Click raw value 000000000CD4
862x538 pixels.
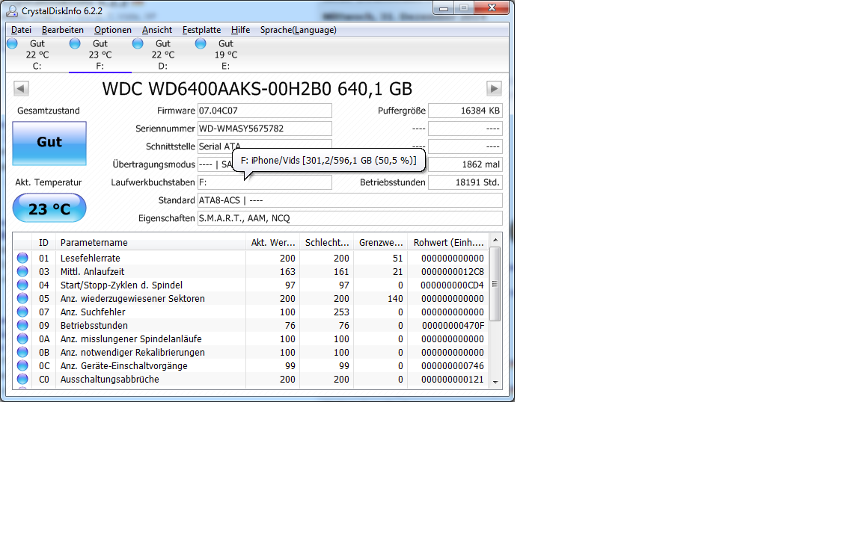pos(453,285)
